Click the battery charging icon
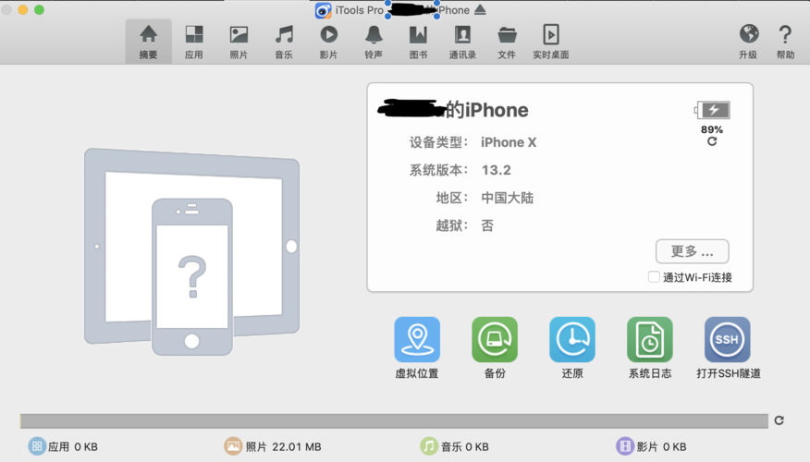 pos(712,110)
